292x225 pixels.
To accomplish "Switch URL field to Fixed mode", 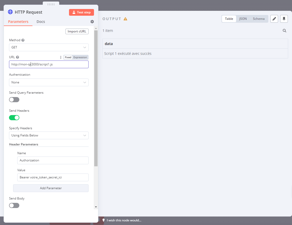I will pyautogui.click(x=68, y=57).
